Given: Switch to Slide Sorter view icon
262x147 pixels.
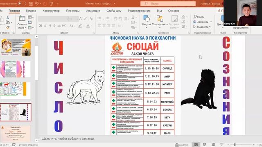Looking at the screenshot, I should tap(205, 145).
